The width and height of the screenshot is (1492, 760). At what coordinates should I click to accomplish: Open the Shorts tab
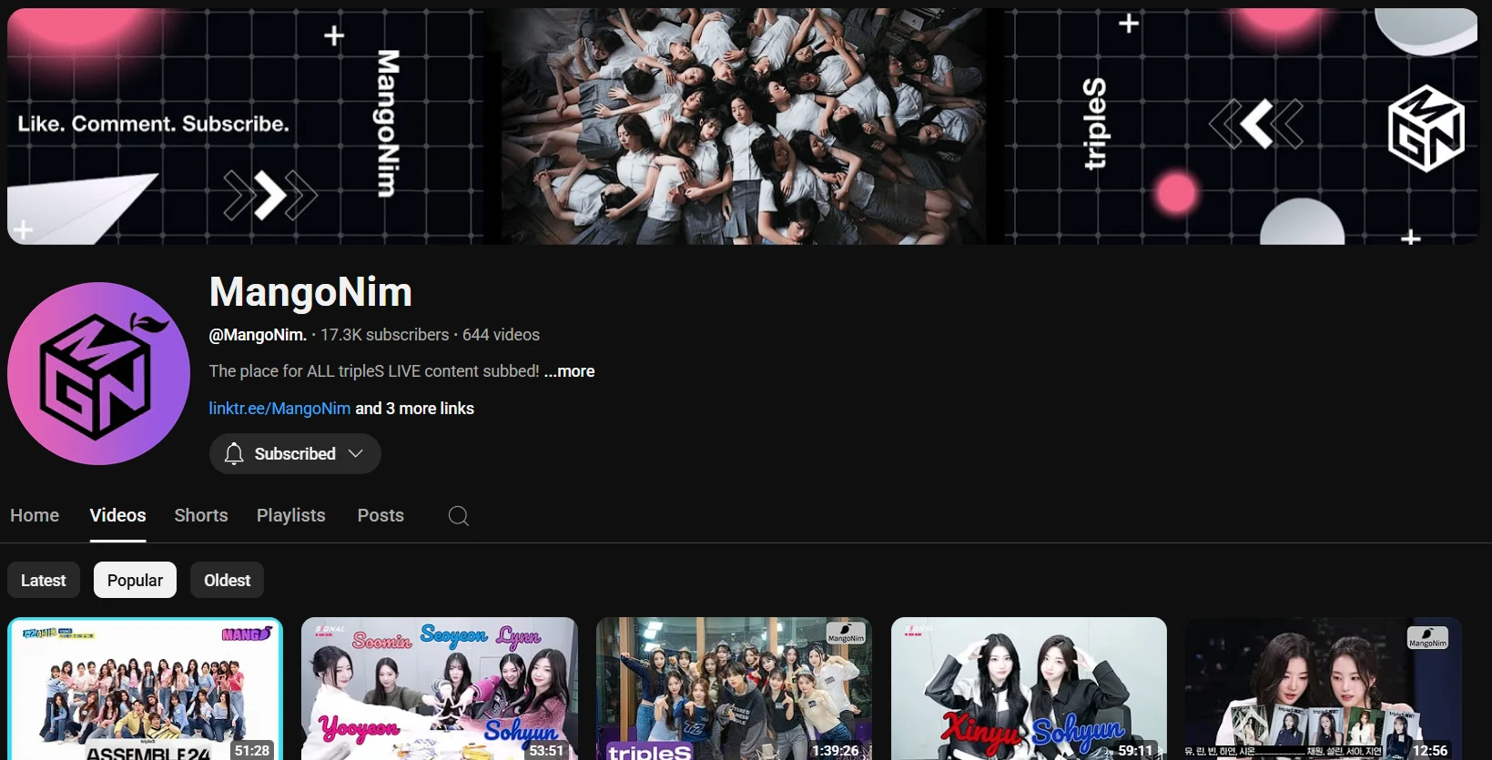pos(201,515)
